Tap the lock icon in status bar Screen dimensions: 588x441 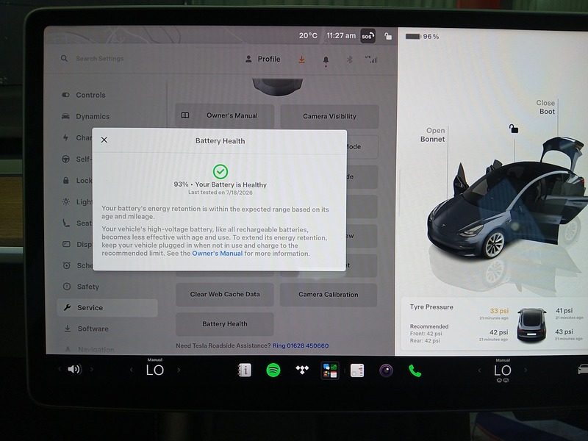tap(388, 36)
